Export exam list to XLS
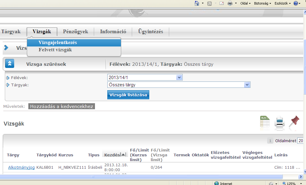This screenshot has height=185, width=306. [265, 122]
